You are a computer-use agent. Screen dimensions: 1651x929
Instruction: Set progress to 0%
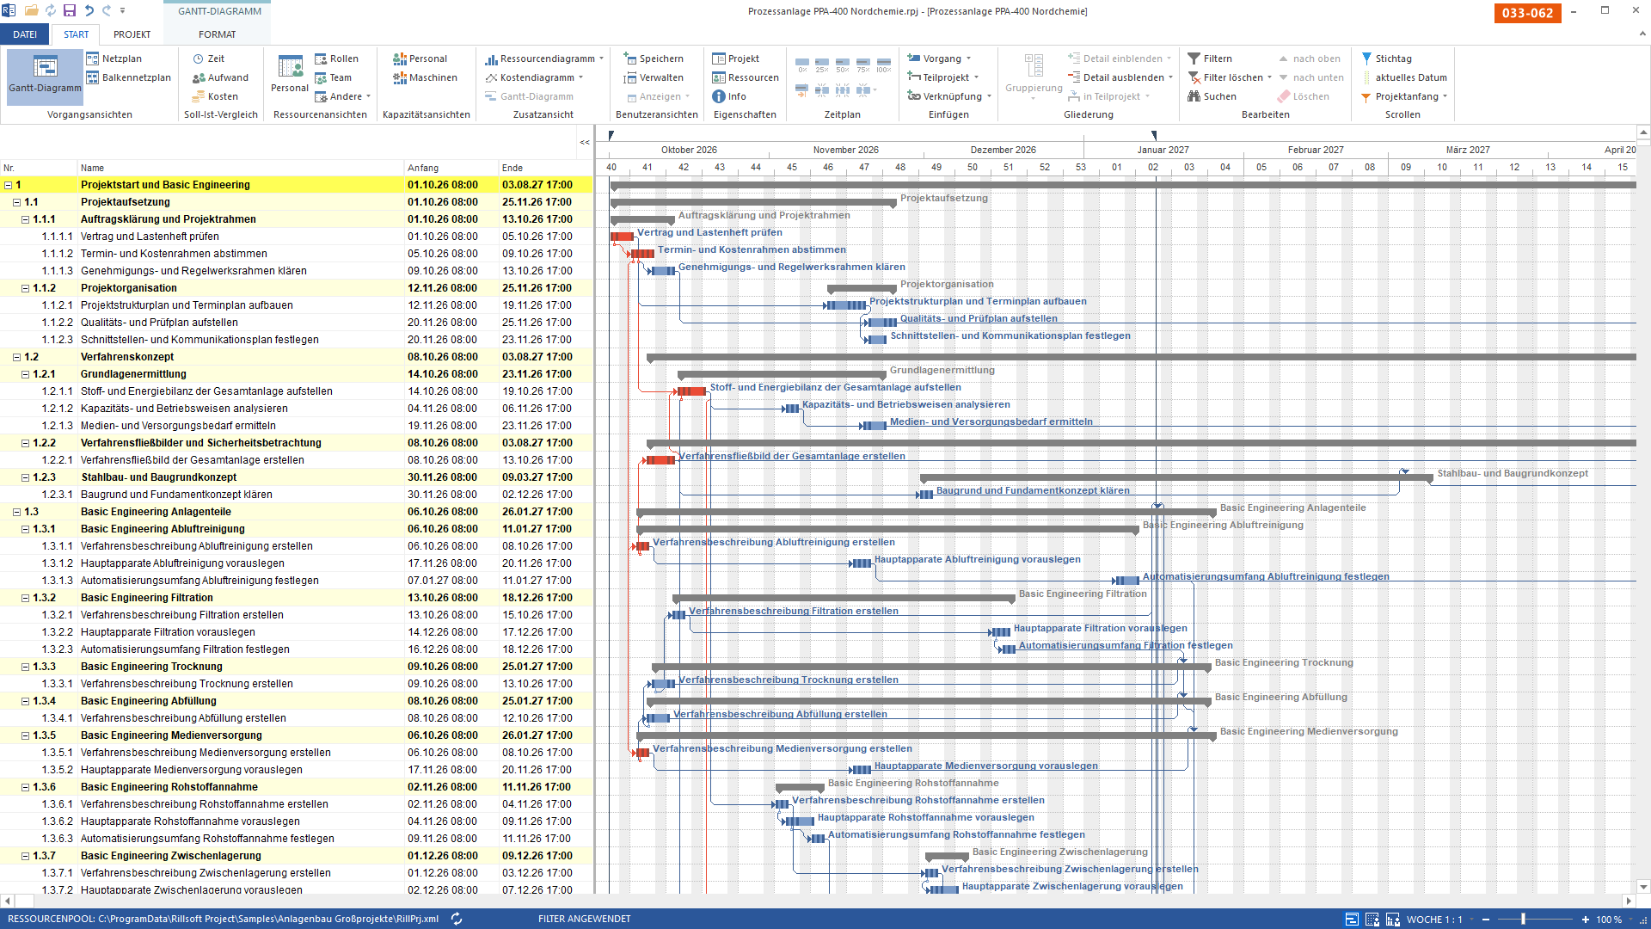(802, 65)
